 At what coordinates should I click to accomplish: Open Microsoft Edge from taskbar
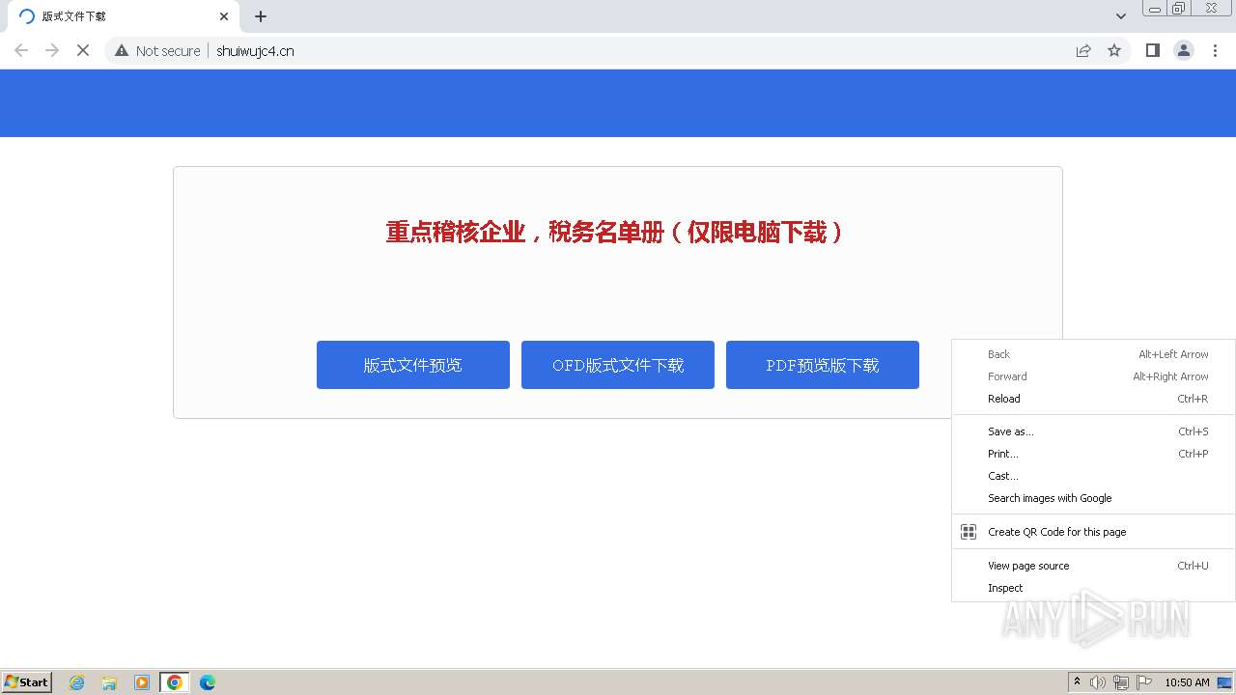tap(208, 682)
